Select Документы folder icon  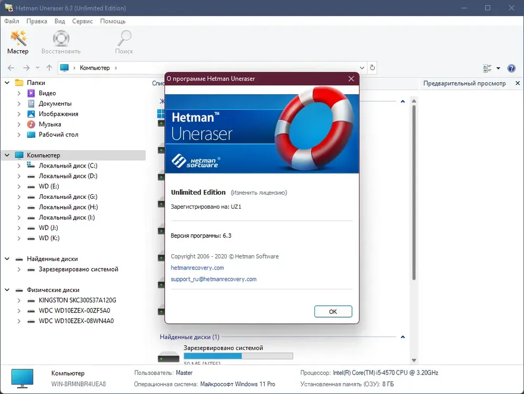click(31, 104)
